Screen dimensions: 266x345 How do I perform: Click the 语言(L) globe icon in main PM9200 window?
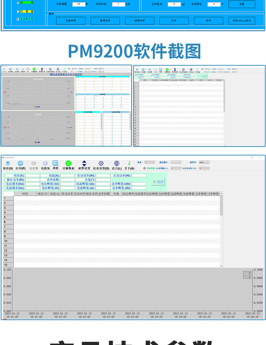click(x=117, y=163)
